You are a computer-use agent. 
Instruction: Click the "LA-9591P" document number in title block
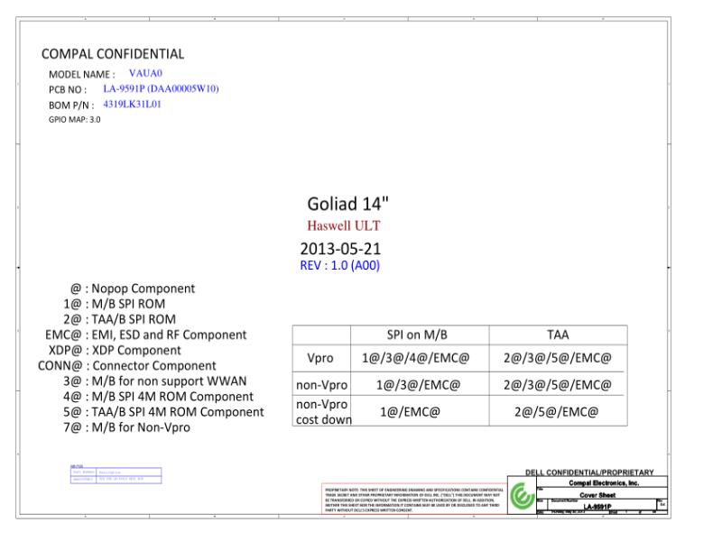597,507
